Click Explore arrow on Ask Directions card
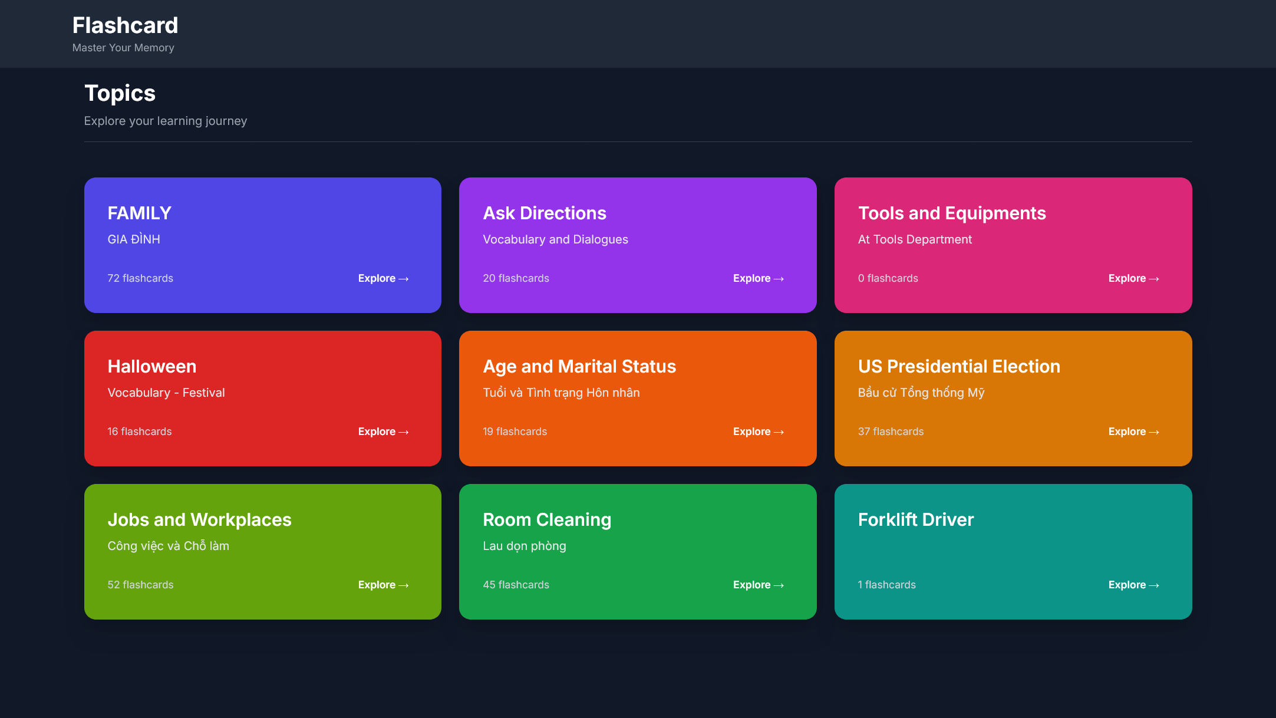 pyautogui.click(x=758, y=278)
